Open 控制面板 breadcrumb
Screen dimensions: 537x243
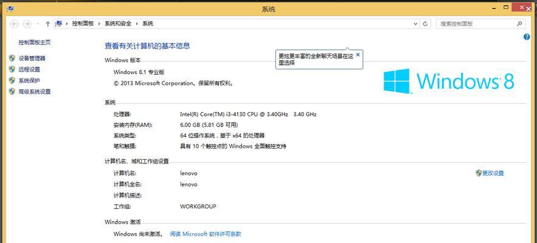pos(83,24)
